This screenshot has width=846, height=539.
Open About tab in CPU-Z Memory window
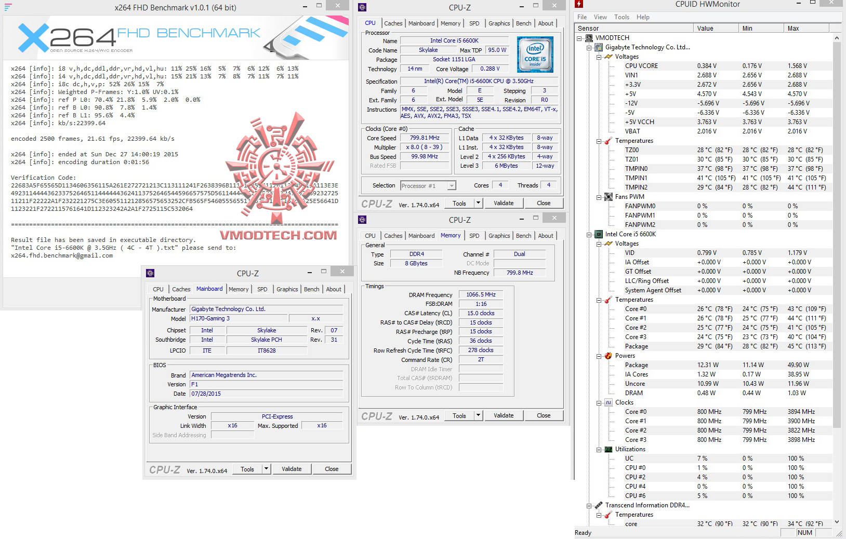point(545,236)
